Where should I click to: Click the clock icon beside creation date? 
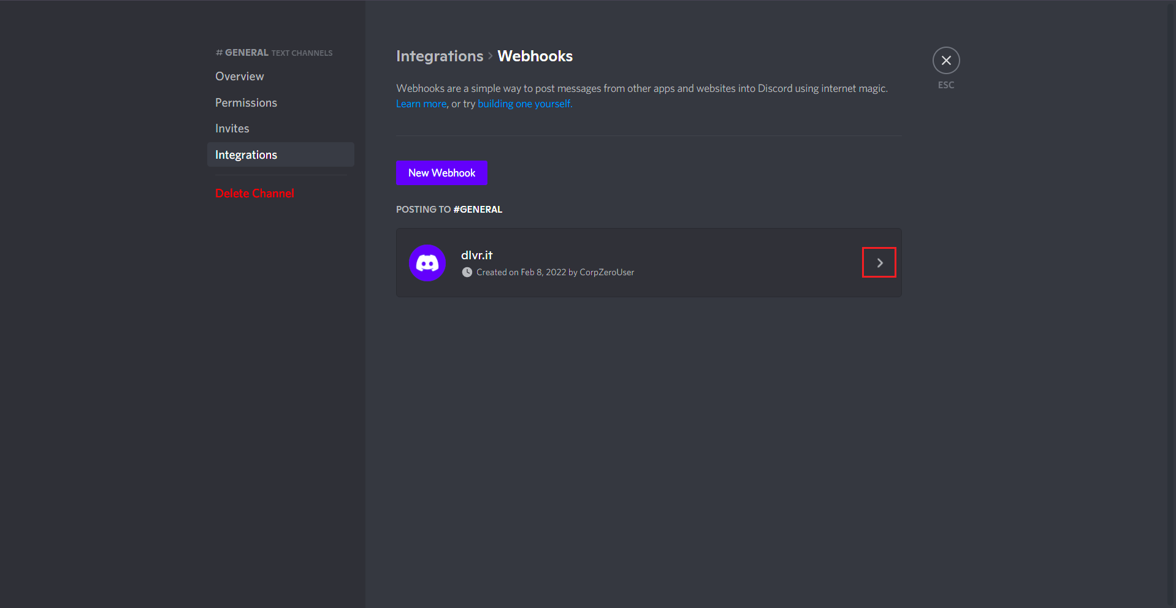click(467, 272)
